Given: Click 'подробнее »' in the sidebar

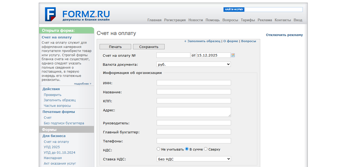Looking at the screenshot, I should click(82, 84).
